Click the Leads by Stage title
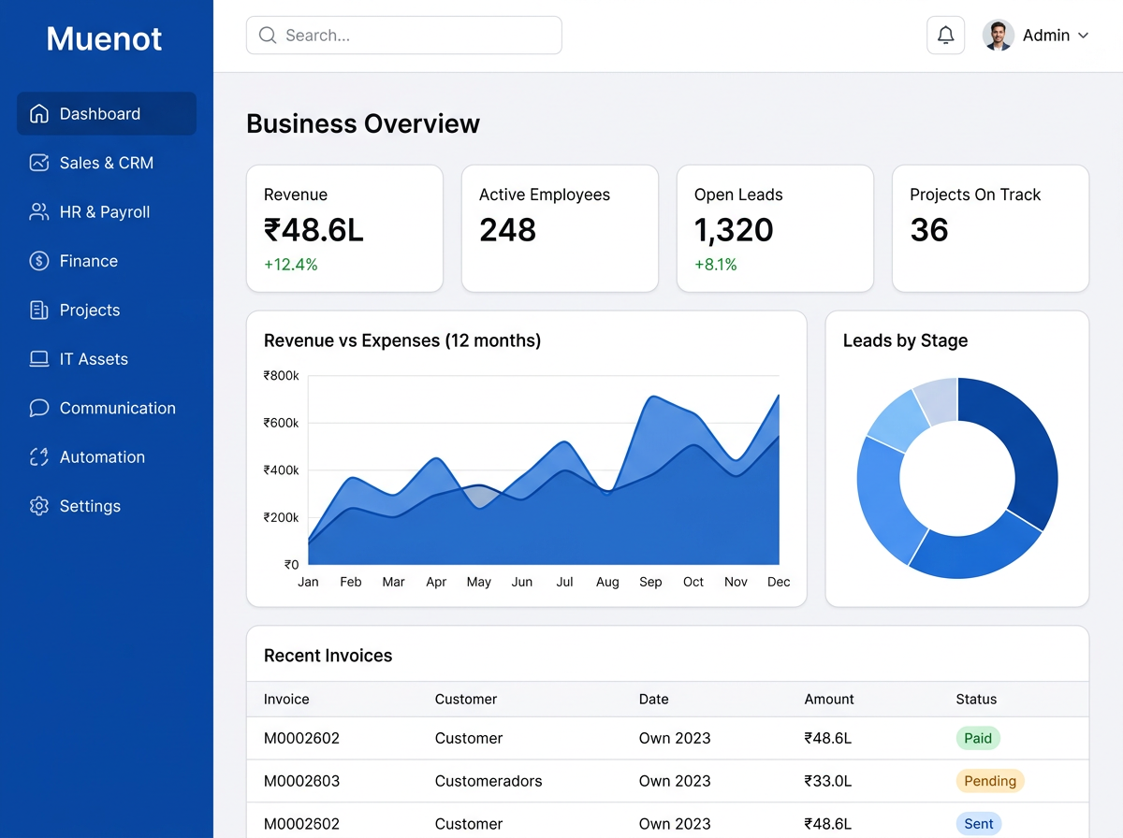1123x838 pixels. pos(905,341)
